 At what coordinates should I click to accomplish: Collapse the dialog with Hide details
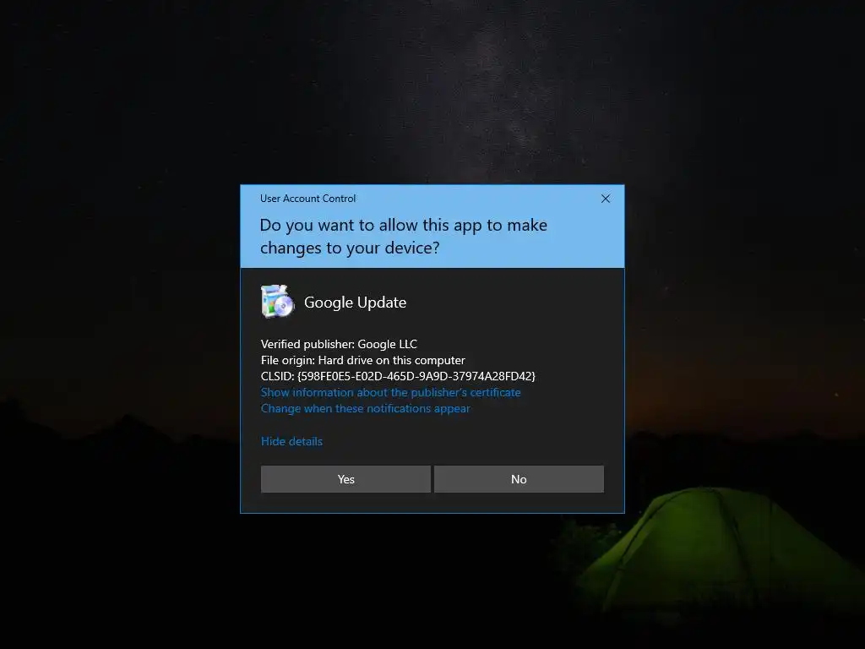coord(291,441)
